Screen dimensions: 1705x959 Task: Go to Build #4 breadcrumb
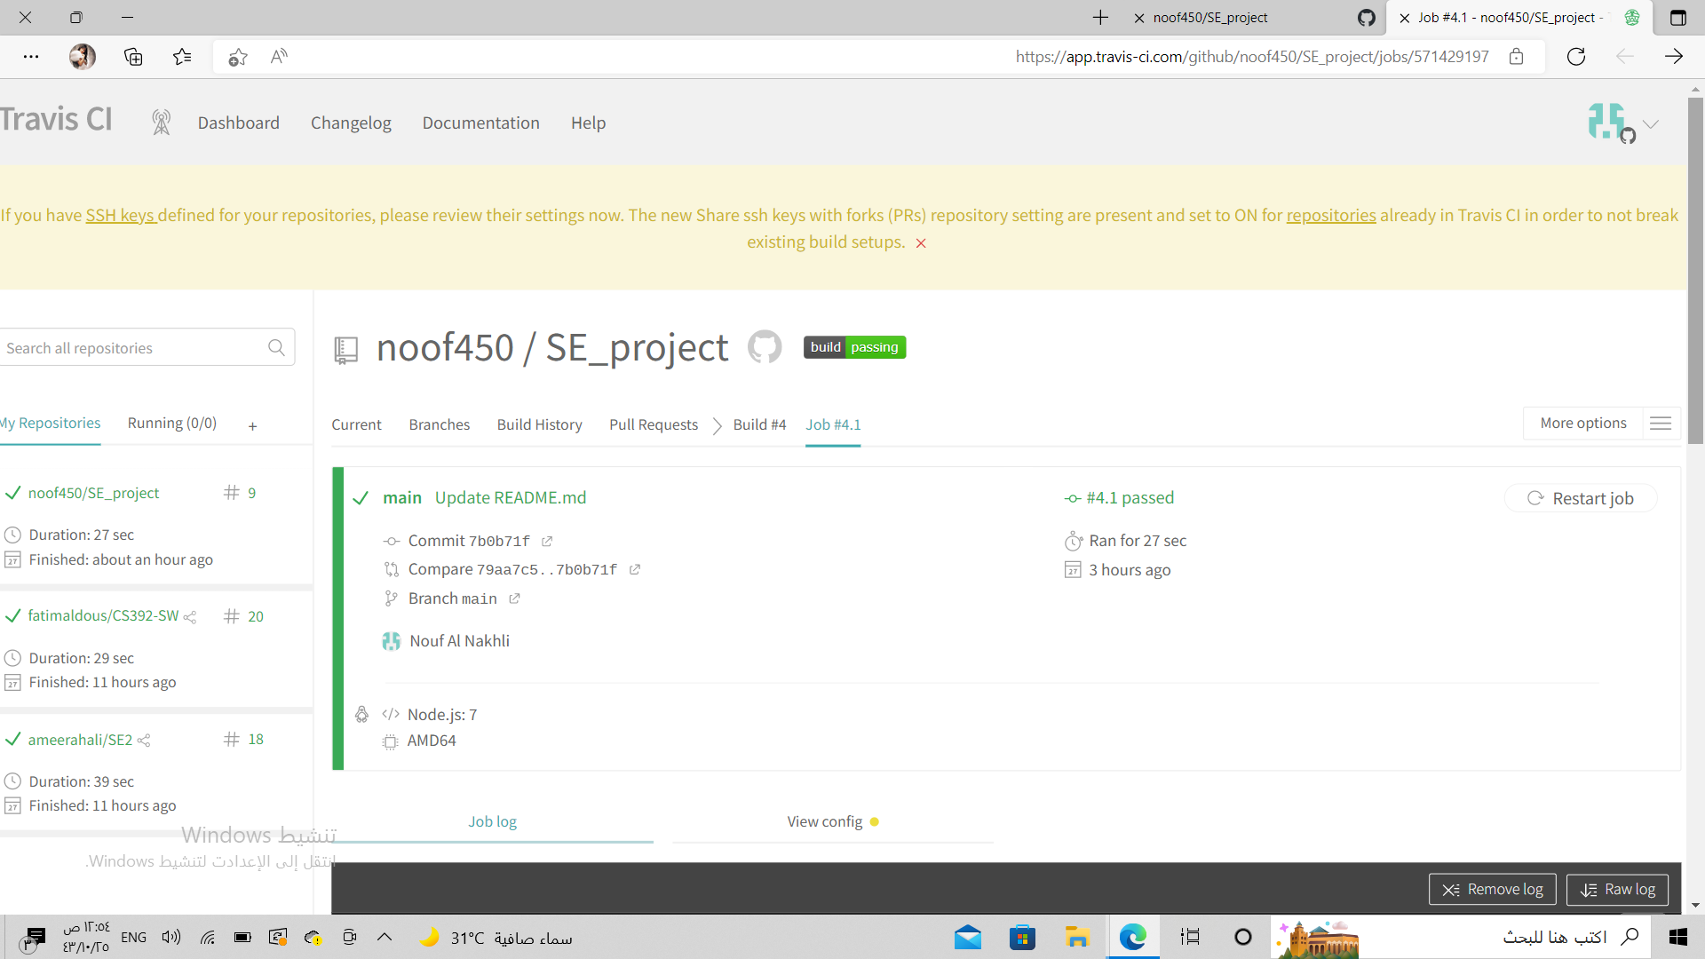(x=759, y=425)
